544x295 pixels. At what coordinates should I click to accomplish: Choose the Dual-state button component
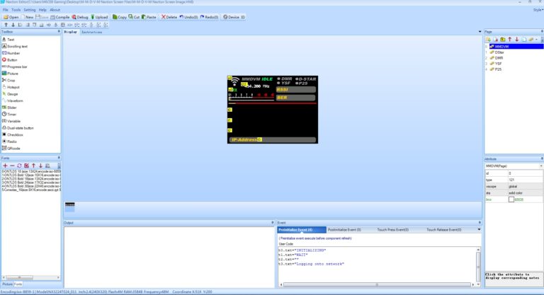point(20,127)
